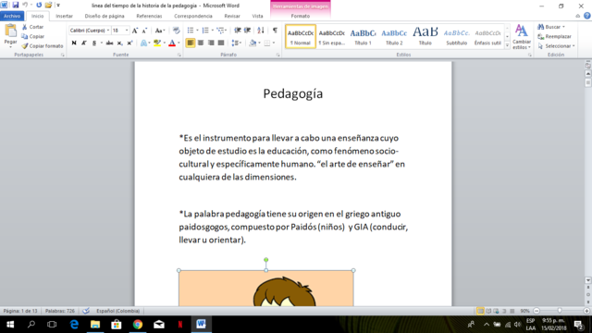Open the Insertar ribbon tab

point(64,16)
